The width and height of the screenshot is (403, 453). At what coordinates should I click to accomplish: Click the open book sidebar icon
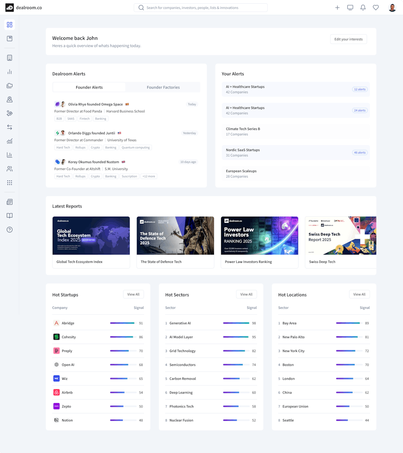(x=10, y=216)
